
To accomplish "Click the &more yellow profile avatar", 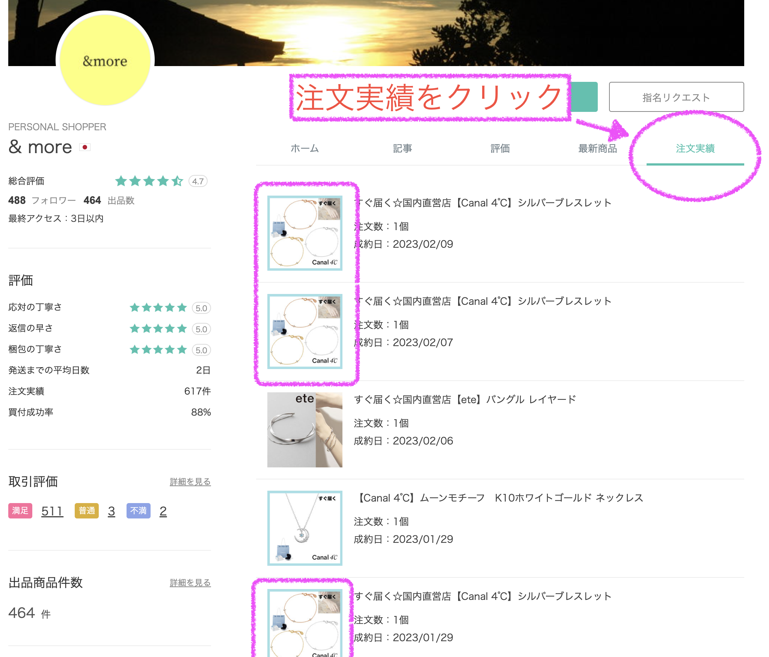I will click(x=105, y=60).
